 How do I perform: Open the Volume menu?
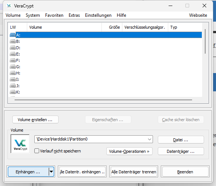[13, 15]
